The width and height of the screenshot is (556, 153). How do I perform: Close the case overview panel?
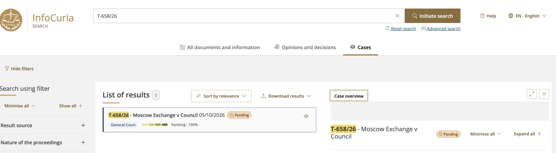click(x=544, y=94)
